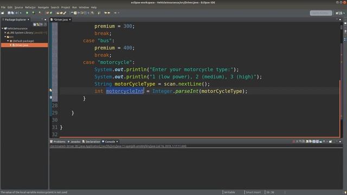Open the Source menu
The image size is (347, 195).
click(x=18, y=7)
